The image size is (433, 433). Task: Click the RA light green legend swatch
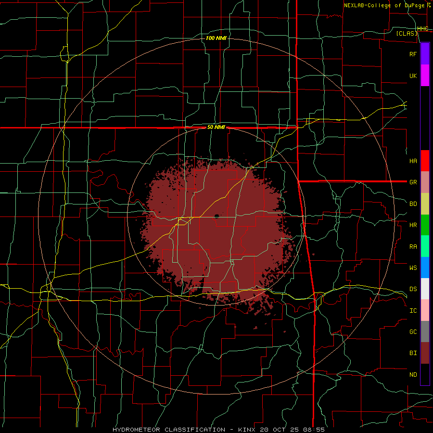(x=425, y=246)
